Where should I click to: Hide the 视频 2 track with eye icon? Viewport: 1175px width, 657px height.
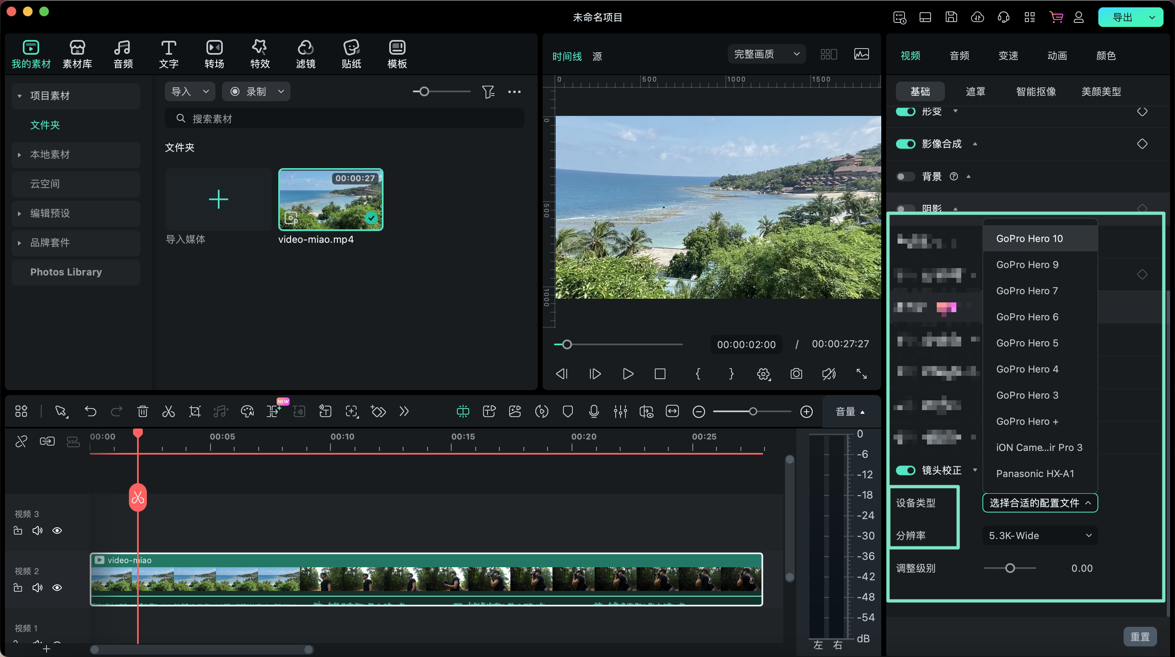click(x=57, y=588)
